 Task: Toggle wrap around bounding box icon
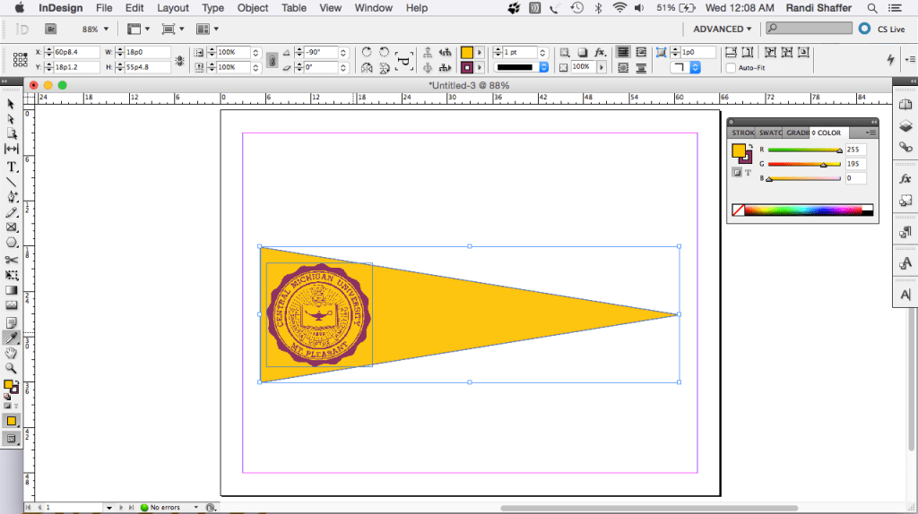[x=641, y=52]
